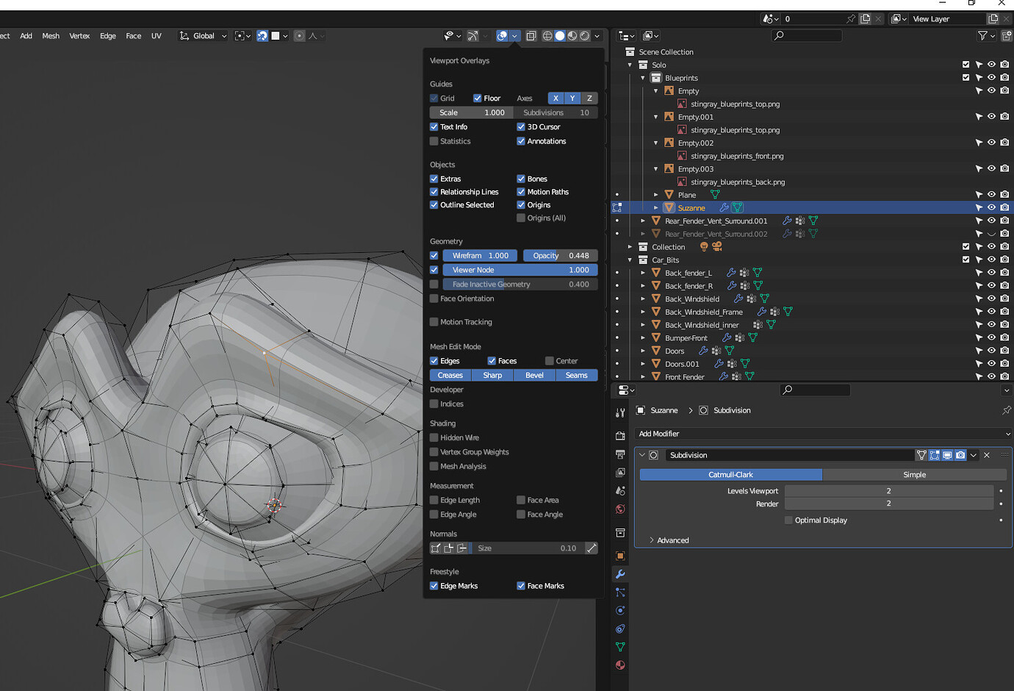Adjust the normals Size slider

(x=527, y=548)
